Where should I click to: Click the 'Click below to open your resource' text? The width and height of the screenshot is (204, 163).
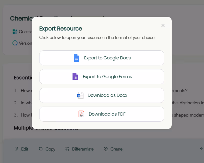(97, 37)
